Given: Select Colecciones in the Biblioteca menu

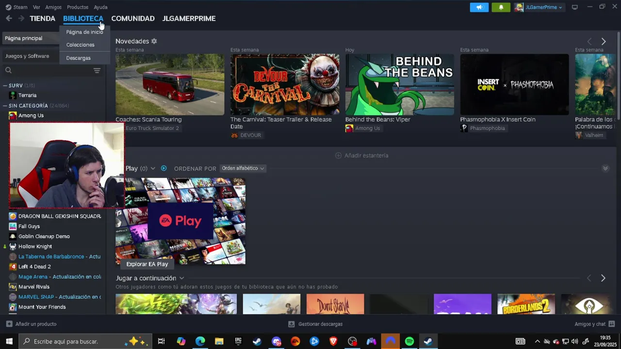Looking at the screenshot, I should point(81,45).
